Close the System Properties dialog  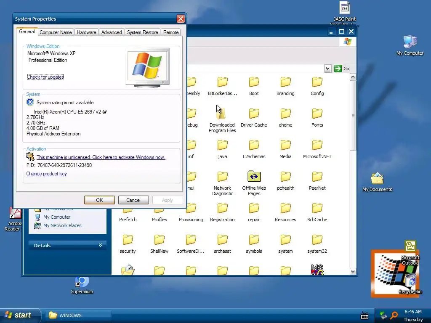click(181, 19)
